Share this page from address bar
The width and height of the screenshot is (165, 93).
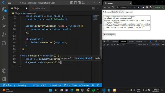click(x=135, y=7)
